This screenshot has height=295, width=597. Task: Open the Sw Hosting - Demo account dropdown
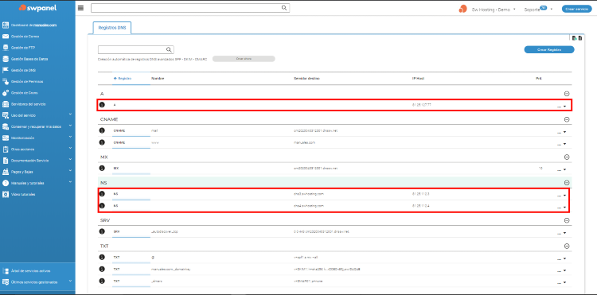pos(494,10)
